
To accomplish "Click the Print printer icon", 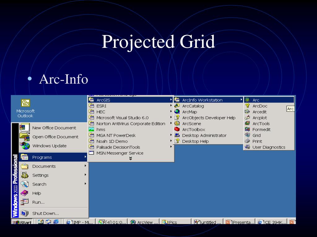I will pyautogui.click(x=247, y=141).
